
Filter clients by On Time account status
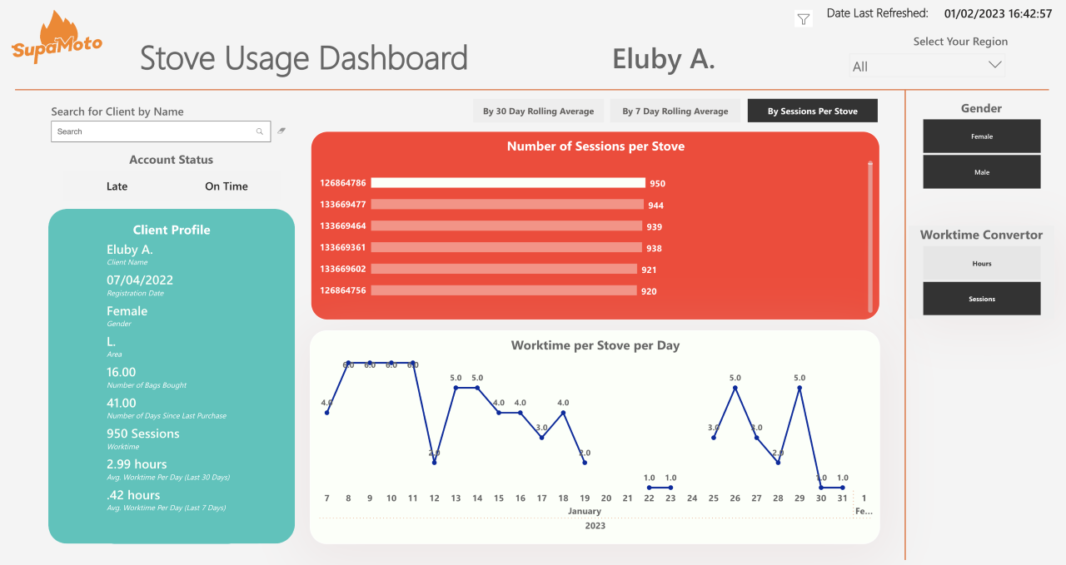point(226,186)
